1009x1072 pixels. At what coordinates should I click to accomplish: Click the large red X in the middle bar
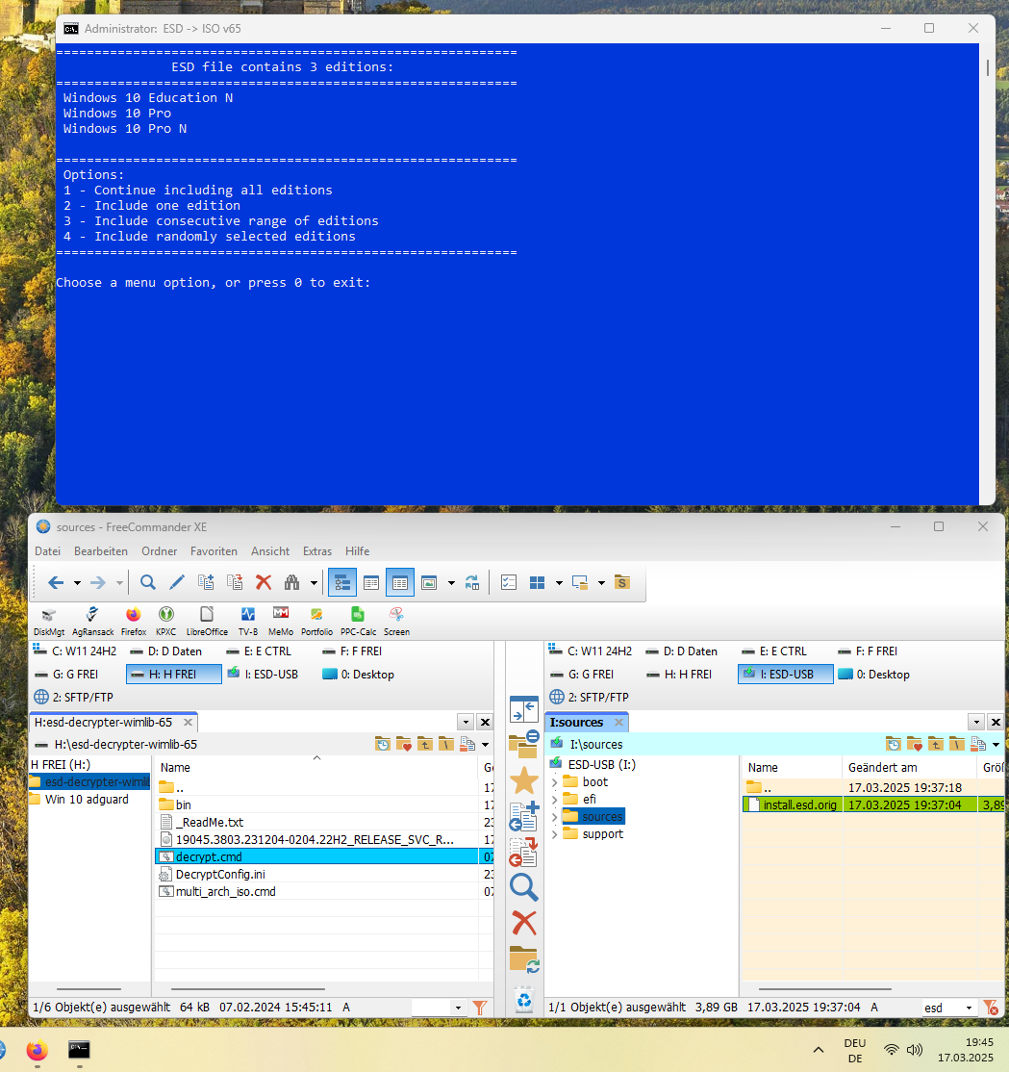point(524,923)
